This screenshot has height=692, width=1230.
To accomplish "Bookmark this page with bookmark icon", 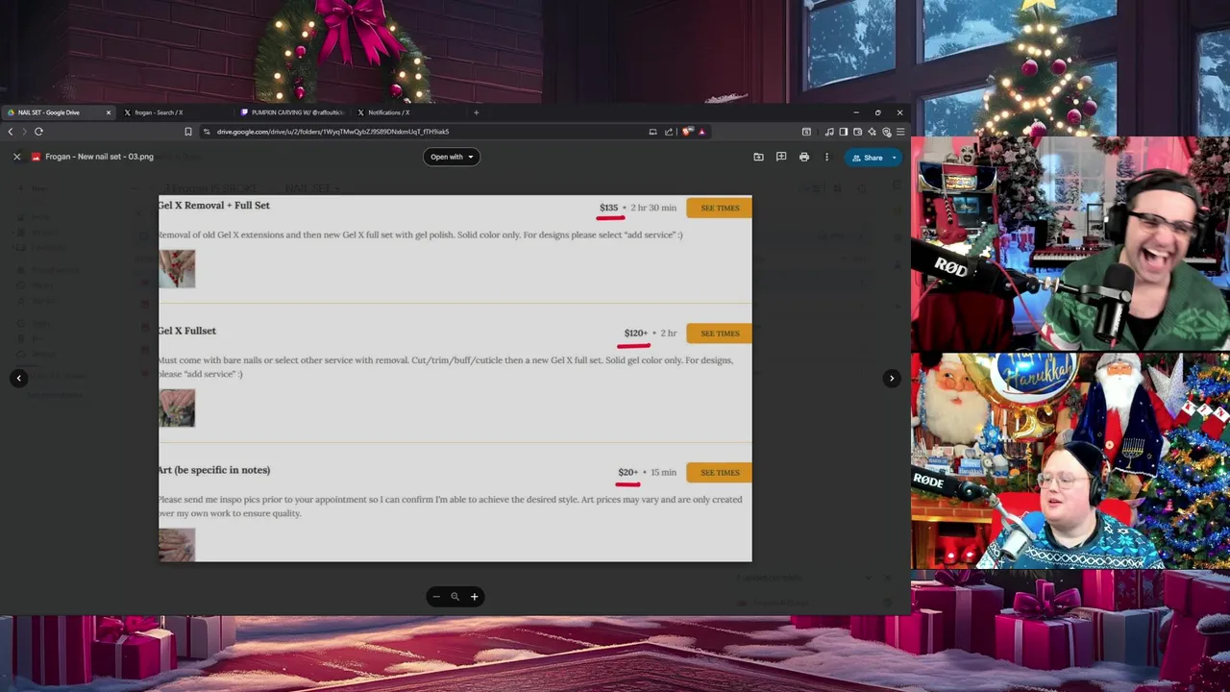I will pos(188,132).
